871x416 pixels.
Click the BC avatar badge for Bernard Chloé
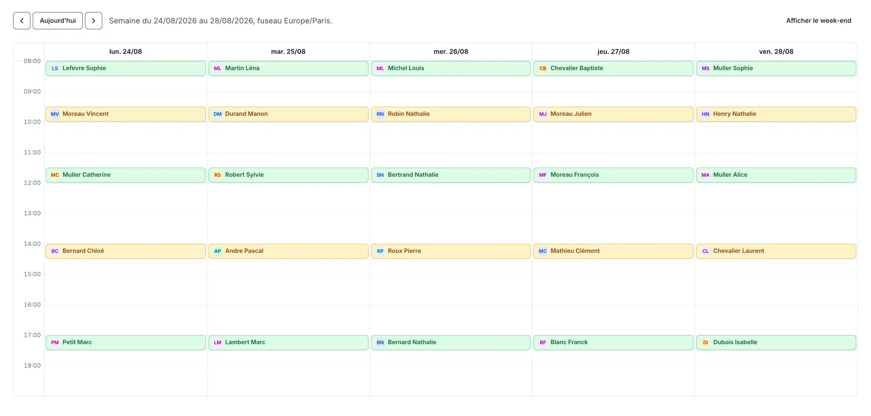55,251
